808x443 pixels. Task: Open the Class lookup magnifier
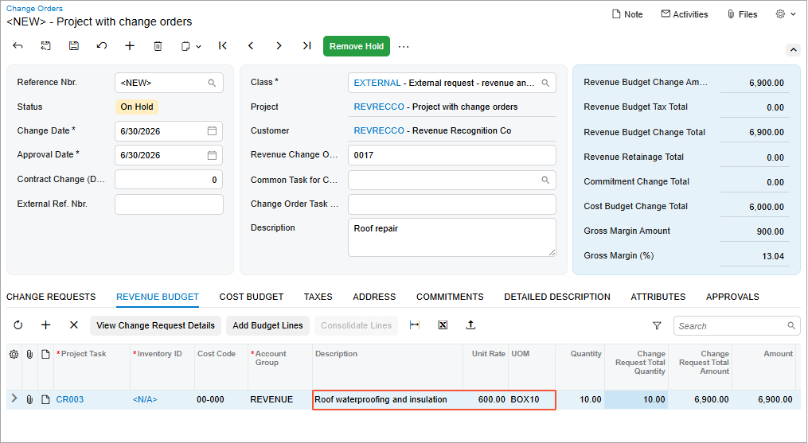(x=545, y=83)
